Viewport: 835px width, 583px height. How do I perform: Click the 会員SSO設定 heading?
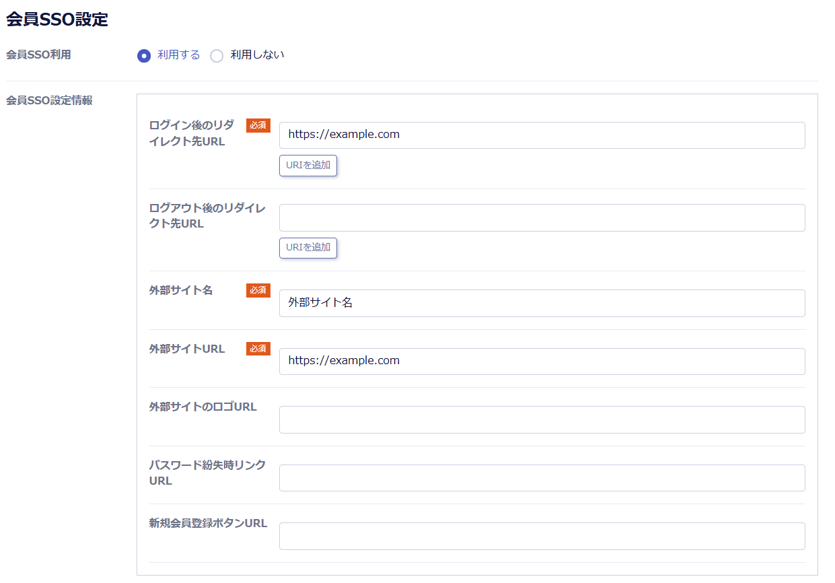pos(57,20)
